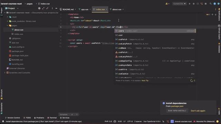This screenshot has width=221, height=124.
Task: Open Code With Me people icon
Action: (x=167, y=4)
